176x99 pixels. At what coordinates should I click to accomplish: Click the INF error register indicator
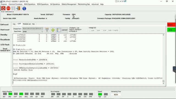click(x=64, y=94)
